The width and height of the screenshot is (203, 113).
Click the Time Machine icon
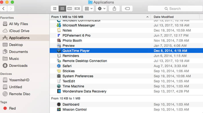59,86
